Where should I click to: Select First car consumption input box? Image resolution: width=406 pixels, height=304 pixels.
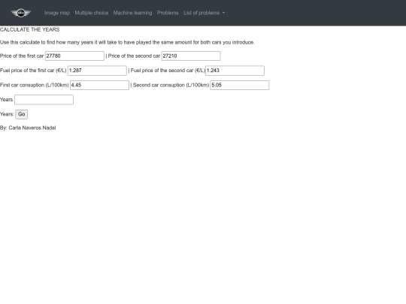(99, 85)
